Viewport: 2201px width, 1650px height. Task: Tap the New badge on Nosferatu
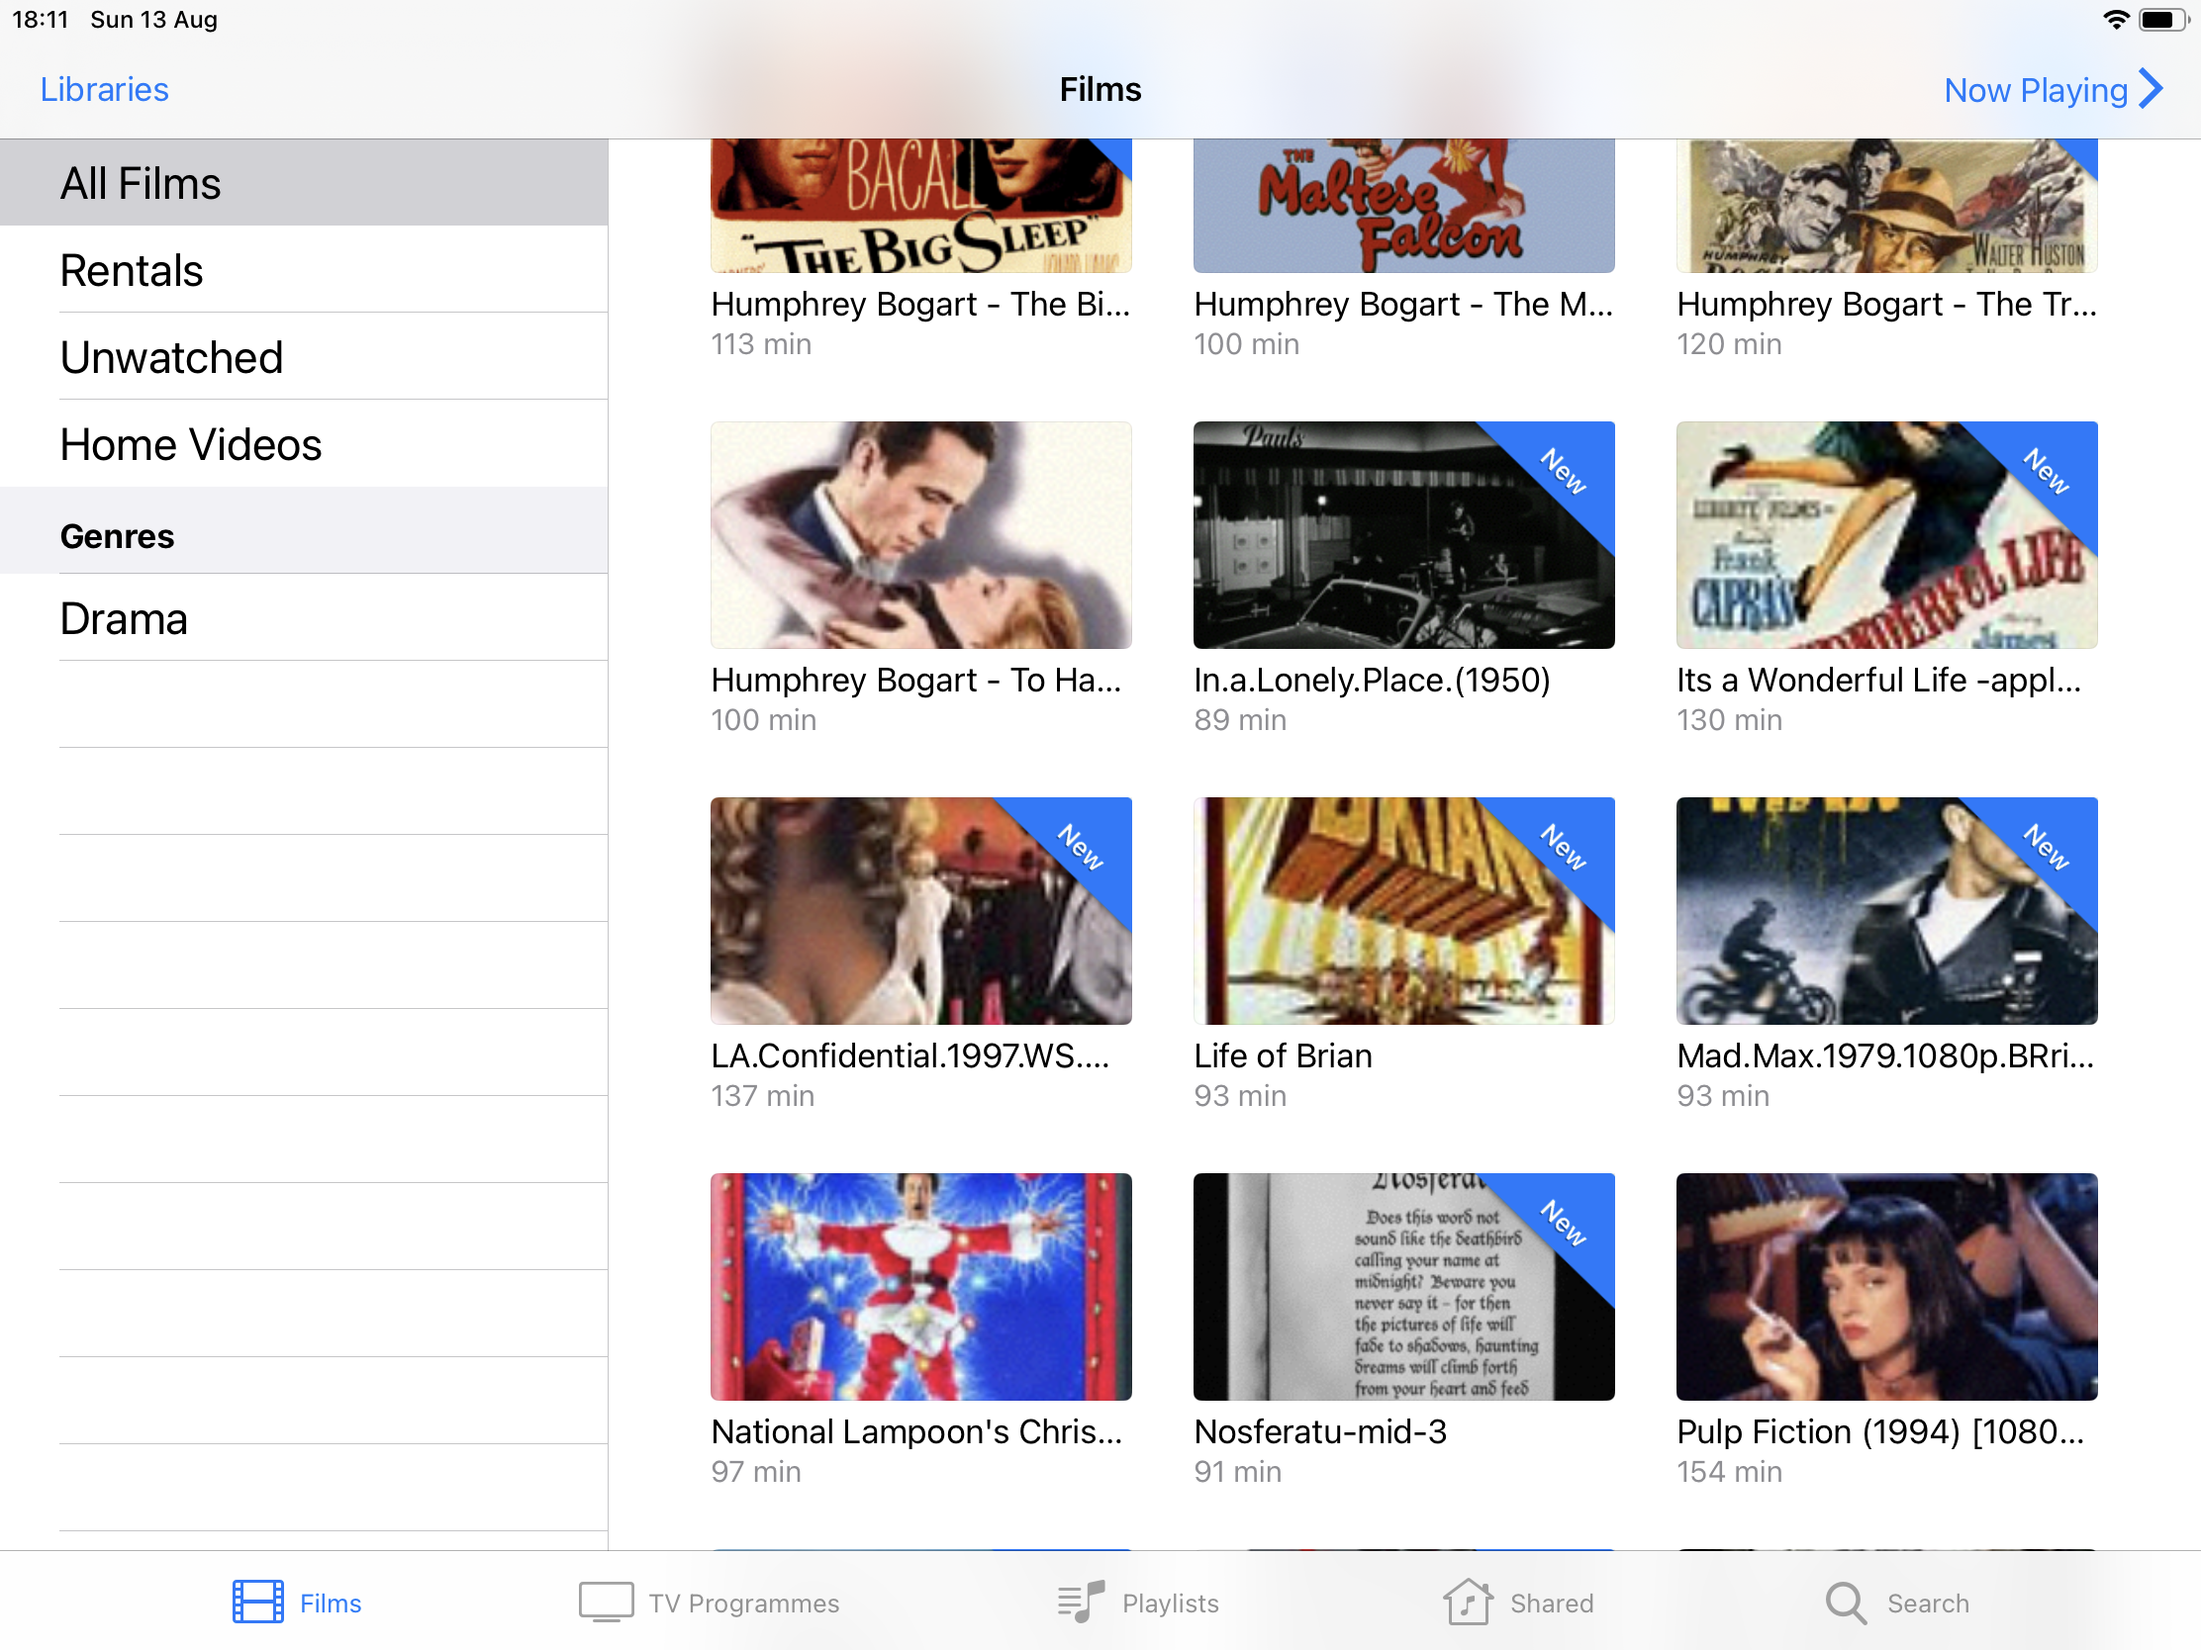(1565, 1223)
